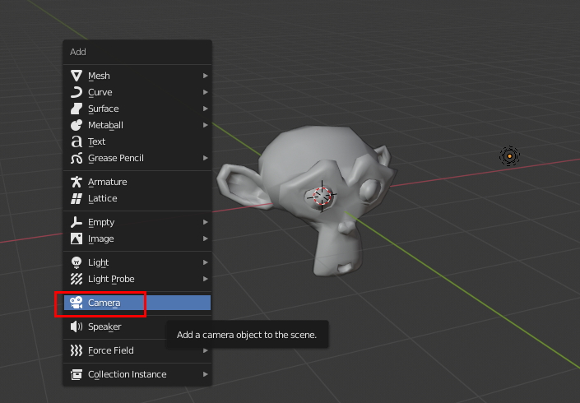Expand the Metaball submenu arrow
Screen dimensions: 580x403
coord(206,125)
